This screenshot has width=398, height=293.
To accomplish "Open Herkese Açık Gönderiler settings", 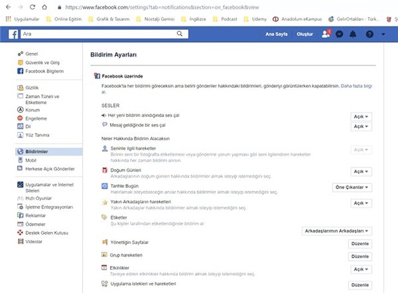I will point(46,169).
